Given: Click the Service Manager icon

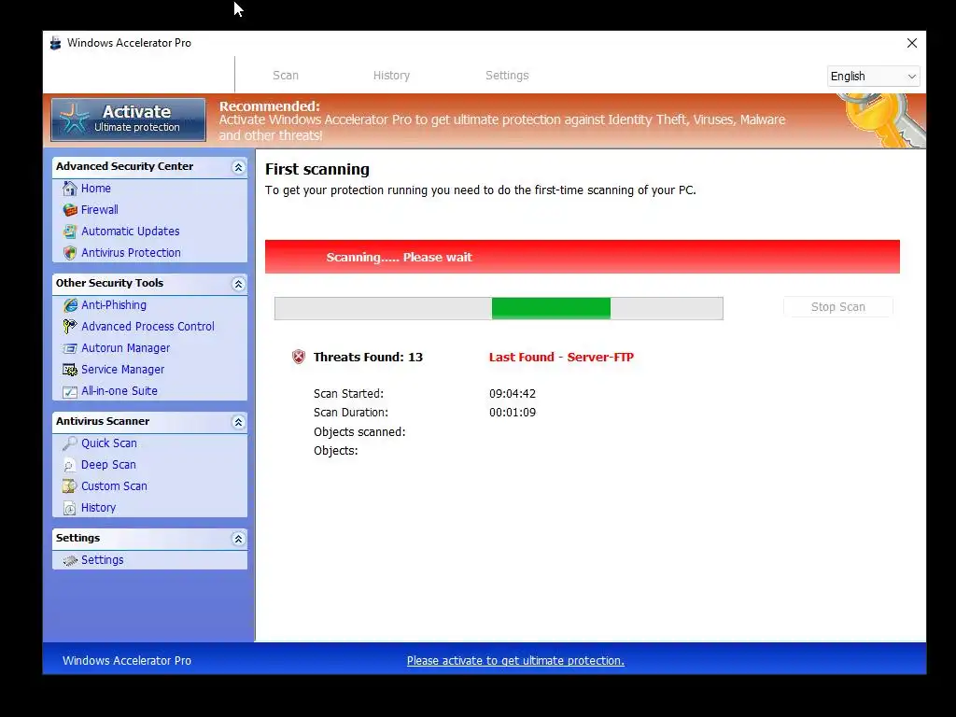Looking at the screenshot, I should click(x=70, y=370).
